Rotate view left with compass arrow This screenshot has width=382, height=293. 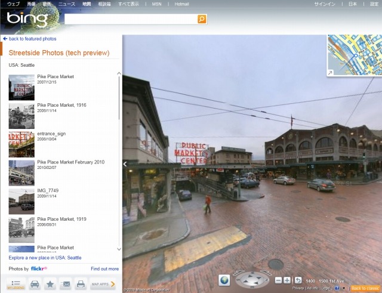click(x=239, y=273)
